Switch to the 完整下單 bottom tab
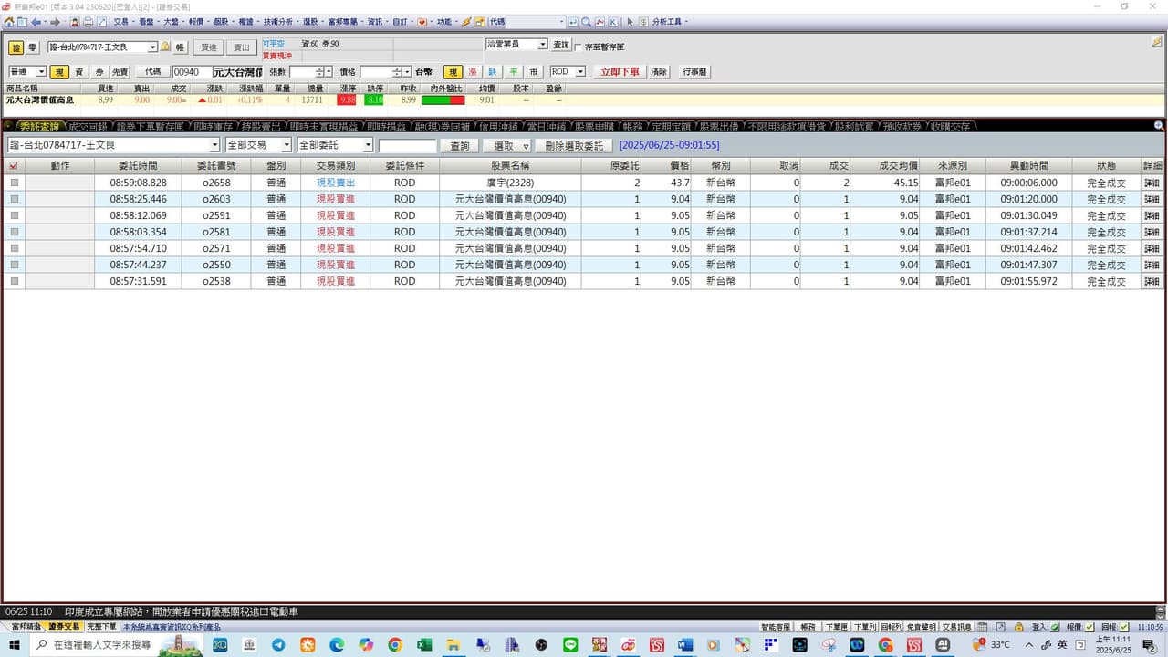The image size is (1168, 657). [x=101, y=627]
